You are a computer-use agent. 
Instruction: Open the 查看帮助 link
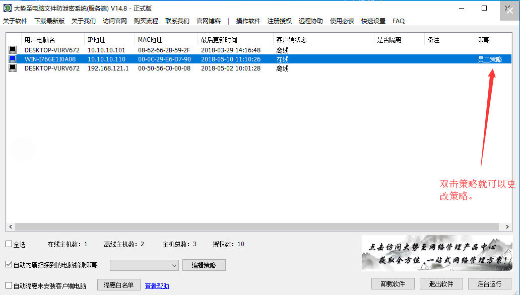[157, 286]
